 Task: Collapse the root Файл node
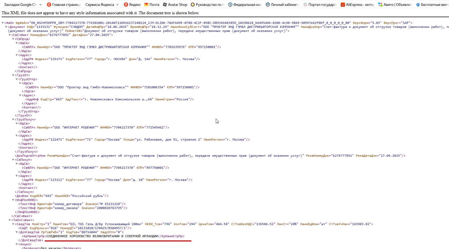click(3, 23)
